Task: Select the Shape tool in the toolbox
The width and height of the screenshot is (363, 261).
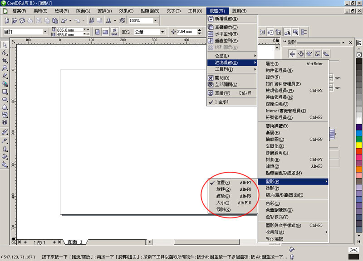Action: click(5, 53)
